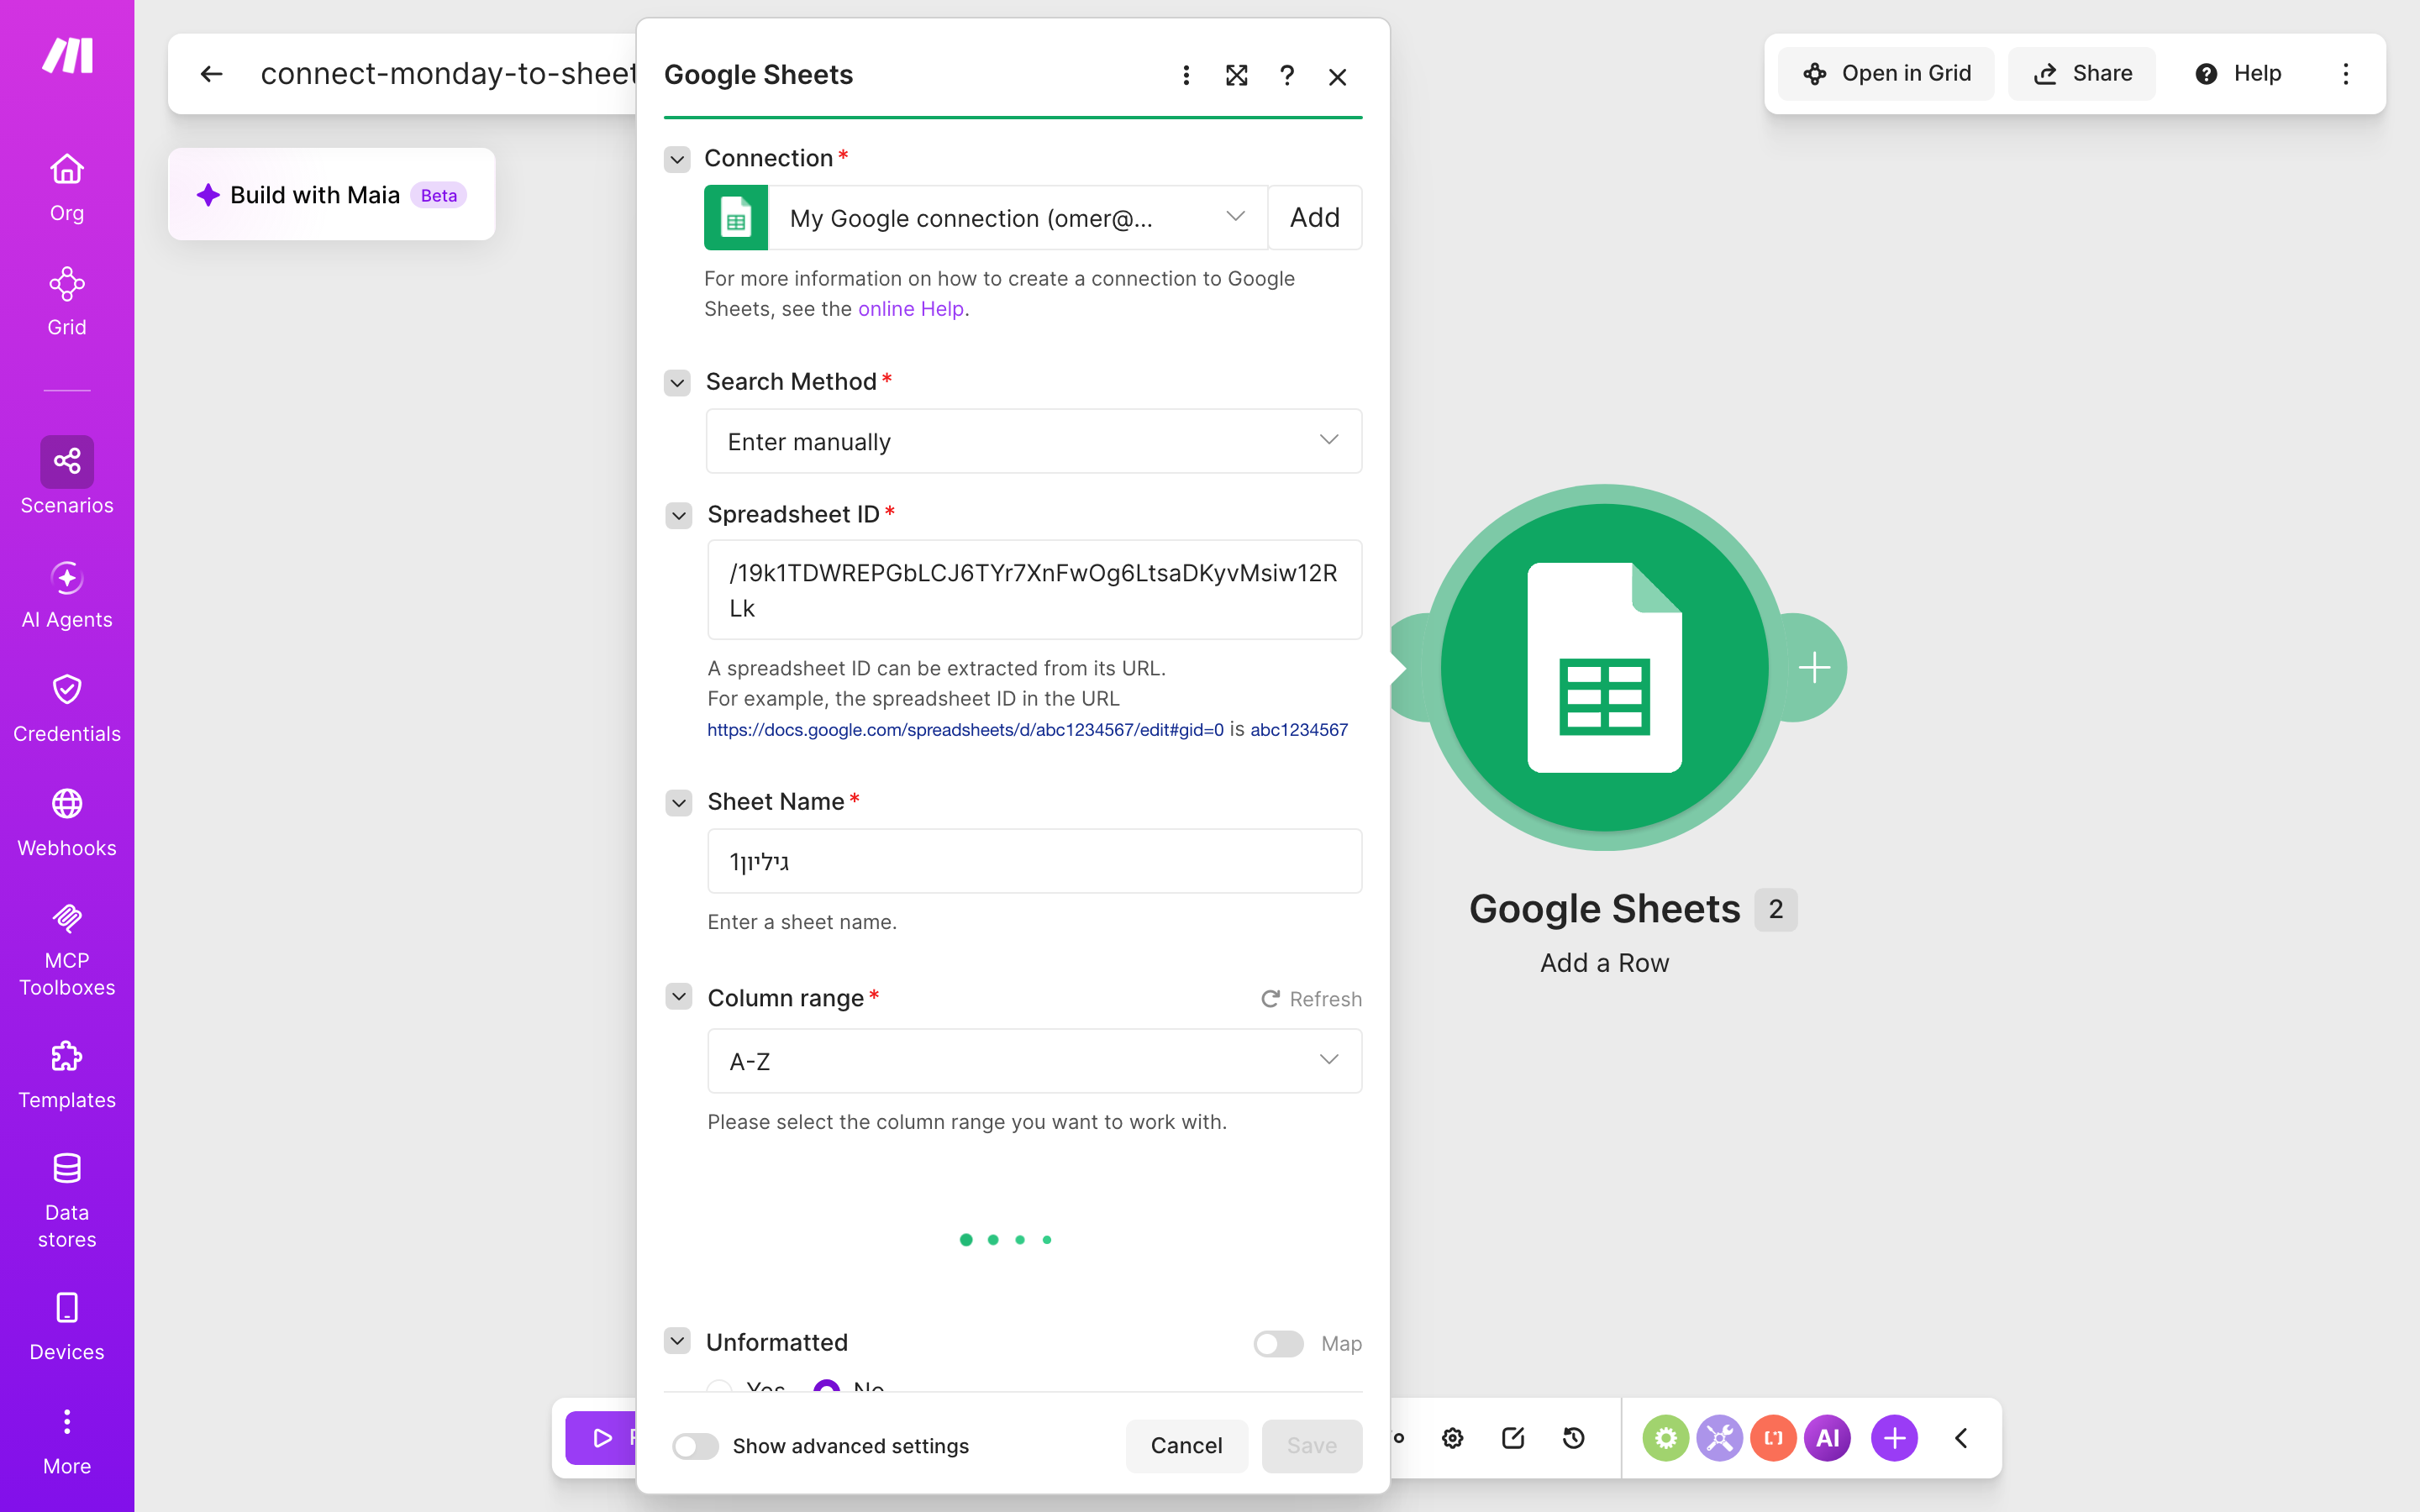Open AI Agents in the sidebar
This screenshot has width=2420, height=1512.
(x=67, y=595)
